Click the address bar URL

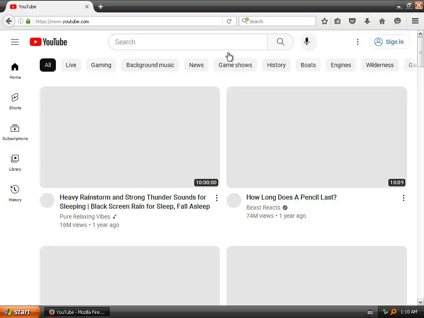pos(128,22)
